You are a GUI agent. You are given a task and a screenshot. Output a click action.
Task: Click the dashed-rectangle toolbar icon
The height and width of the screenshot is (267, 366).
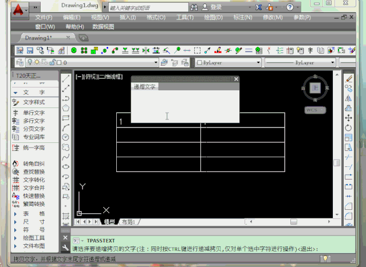coord(197,50)
